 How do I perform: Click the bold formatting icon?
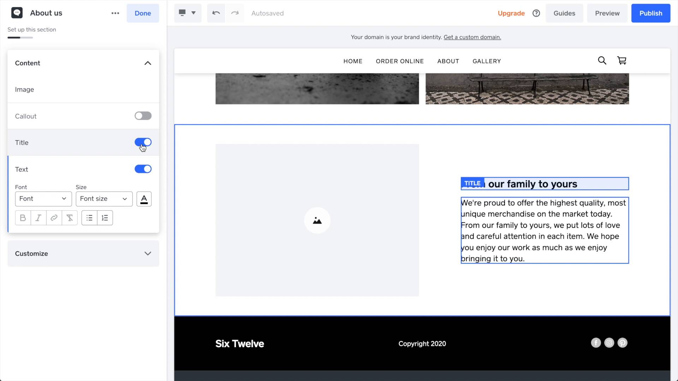(23, 218)
